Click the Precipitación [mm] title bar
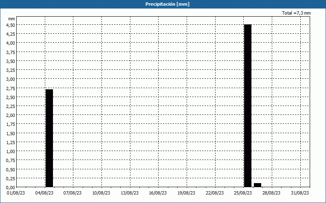326x203 pixels. pyautogui.click(x=163, y=4)
